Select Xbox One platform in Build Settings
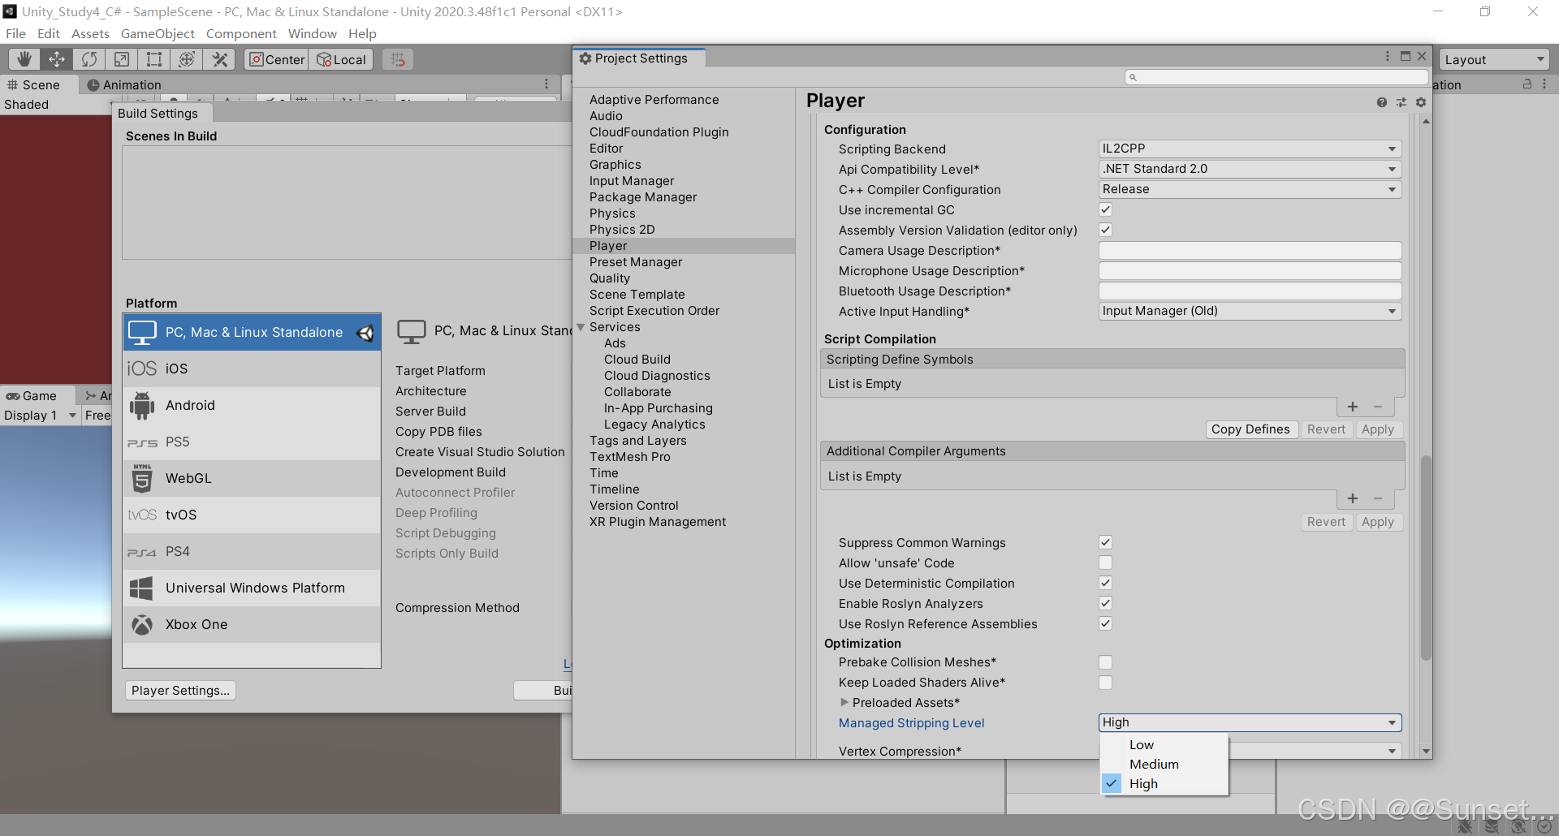Image resolution: width=1559 pixels, height=836 pixels. pos(252,624)
